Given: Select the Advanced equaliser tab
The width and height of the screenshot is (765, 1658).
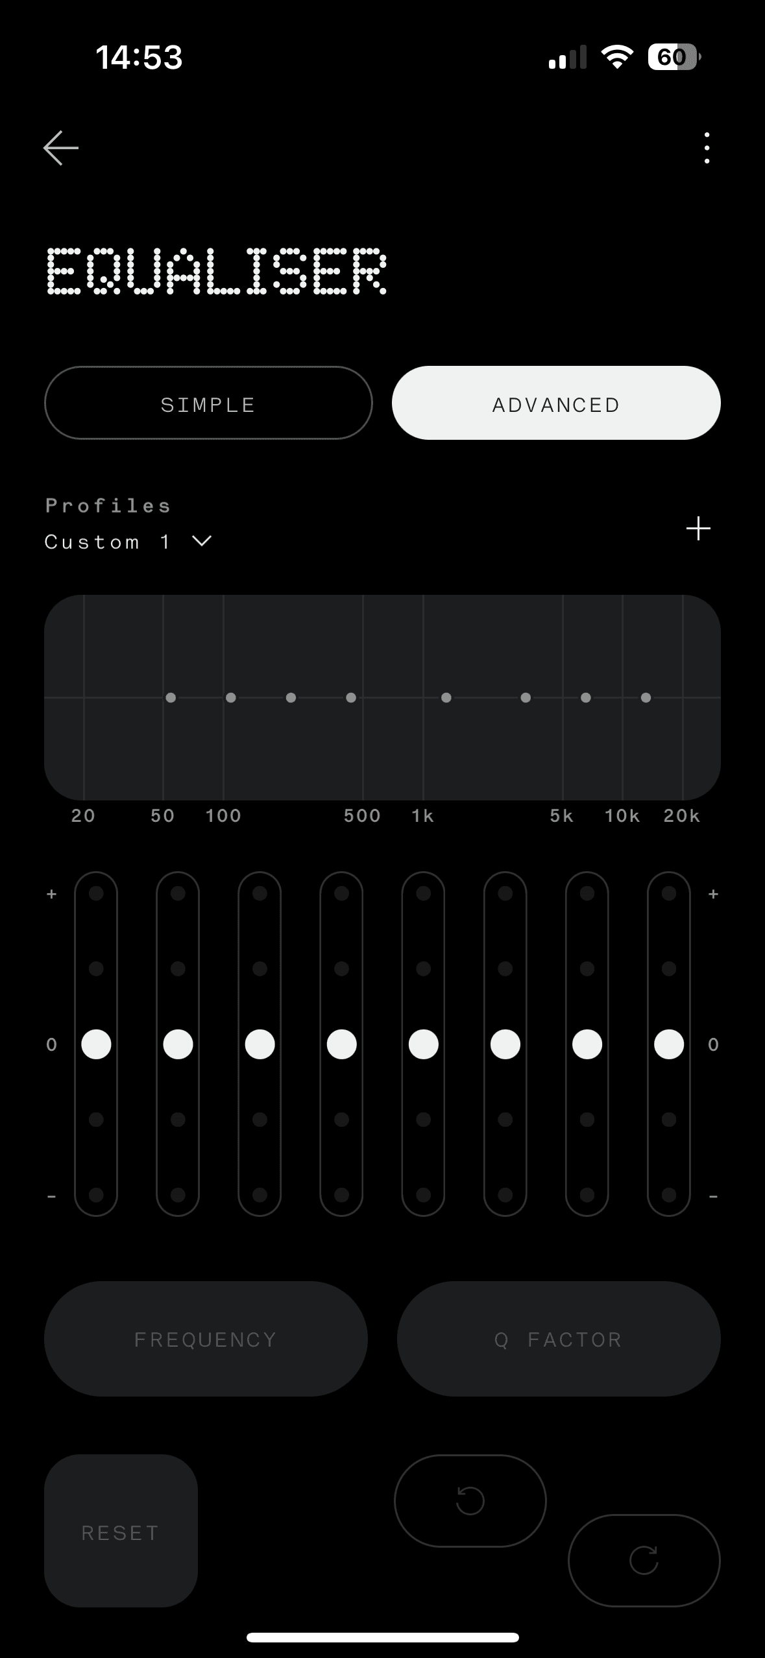Looking at the screenshot, I should tap(556, 403).
